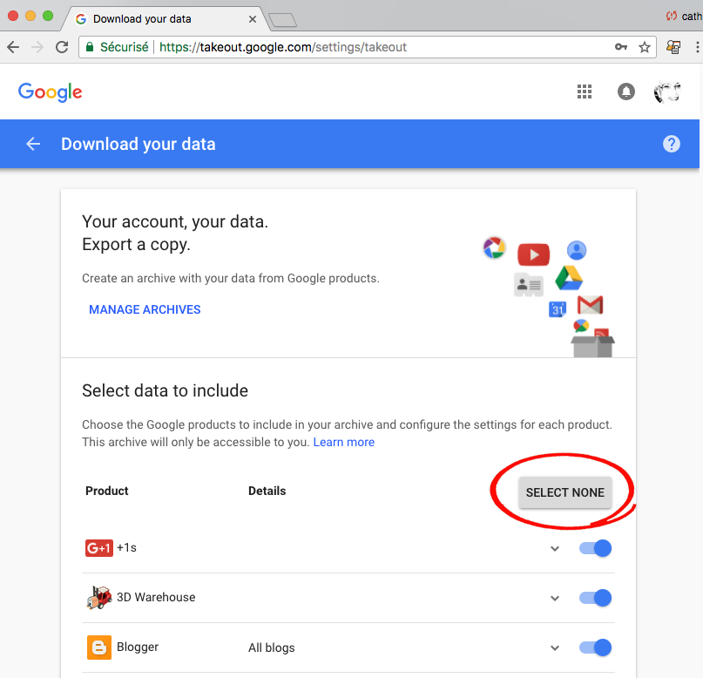Open the Chrome three-dot menu

[x=697, y=47]
